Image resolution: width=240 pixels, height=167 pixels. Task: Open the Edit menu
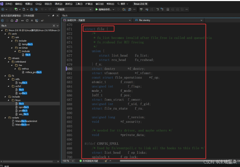[19, 4]
